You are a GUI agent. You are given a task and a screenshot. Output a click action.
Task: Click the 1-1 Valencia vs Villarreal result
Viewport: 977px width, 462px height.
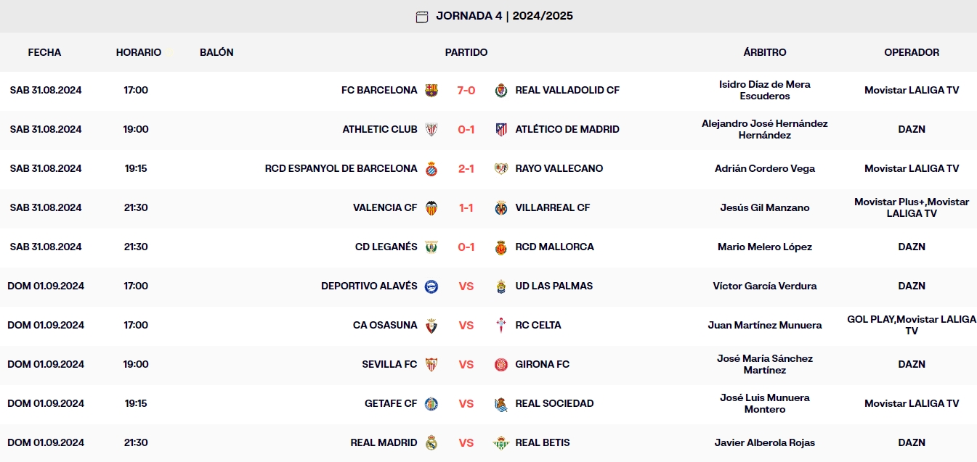pos(468,207)
